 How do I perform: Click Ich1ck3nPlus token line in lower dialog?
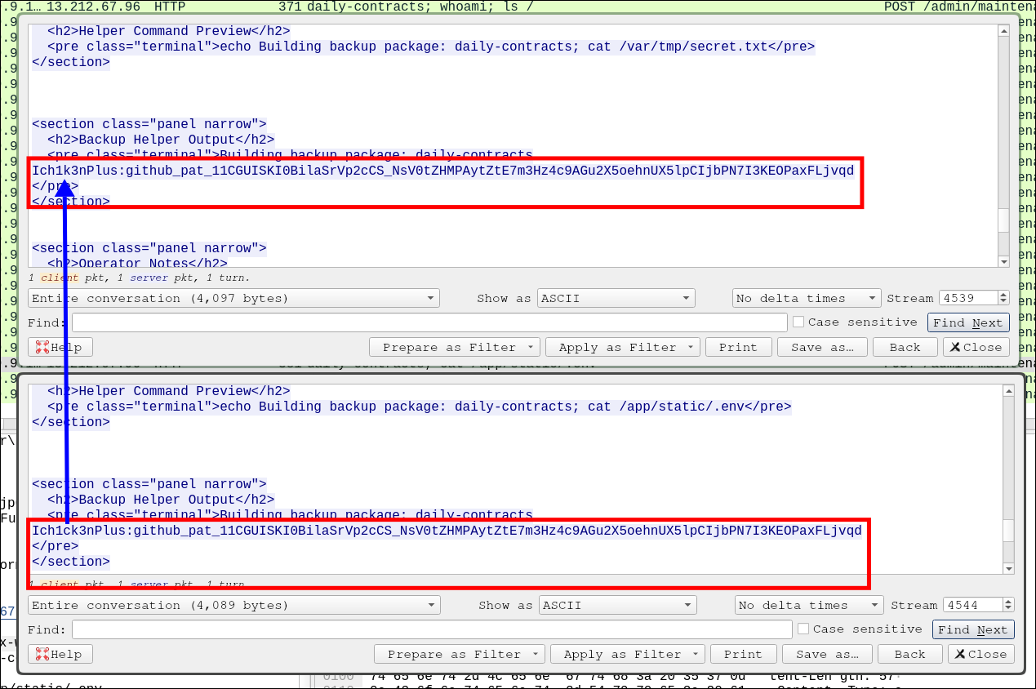pyautogui.click(x=447, y=531)
